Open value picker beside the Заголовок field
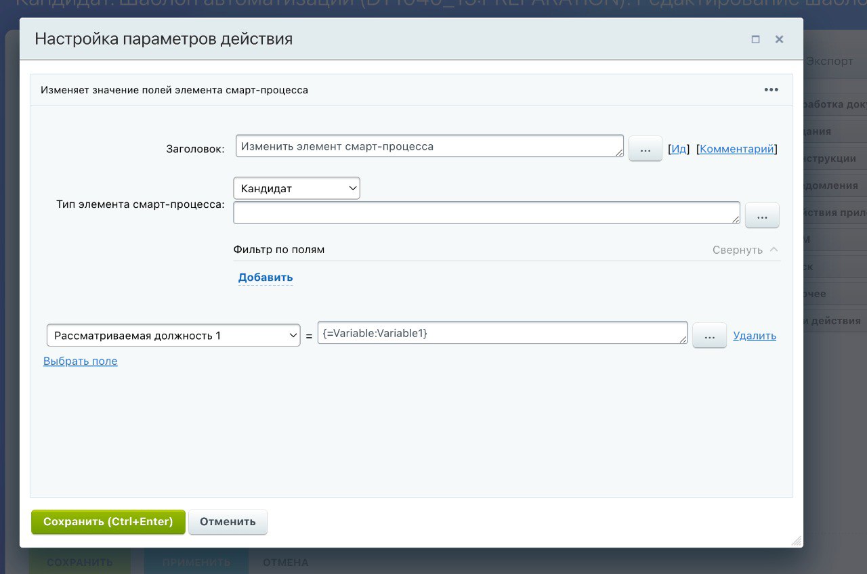This screenshot has width=867, height=574. [x=645, y=148]
